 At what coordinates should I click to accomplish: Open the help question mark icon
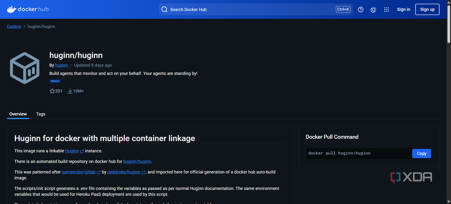[360, 10]
